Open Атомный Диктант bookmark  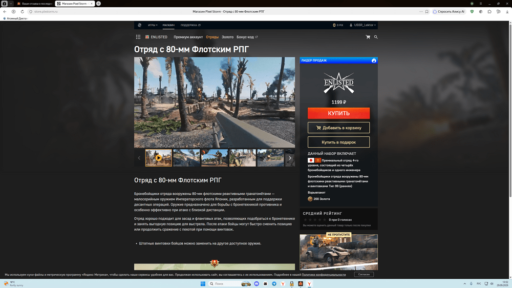[15, 18]
